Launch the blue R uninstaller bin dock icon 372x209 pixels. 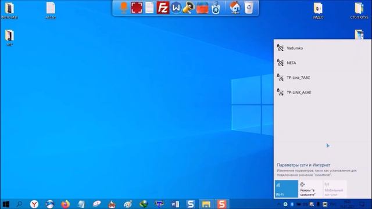coord(216,8)
